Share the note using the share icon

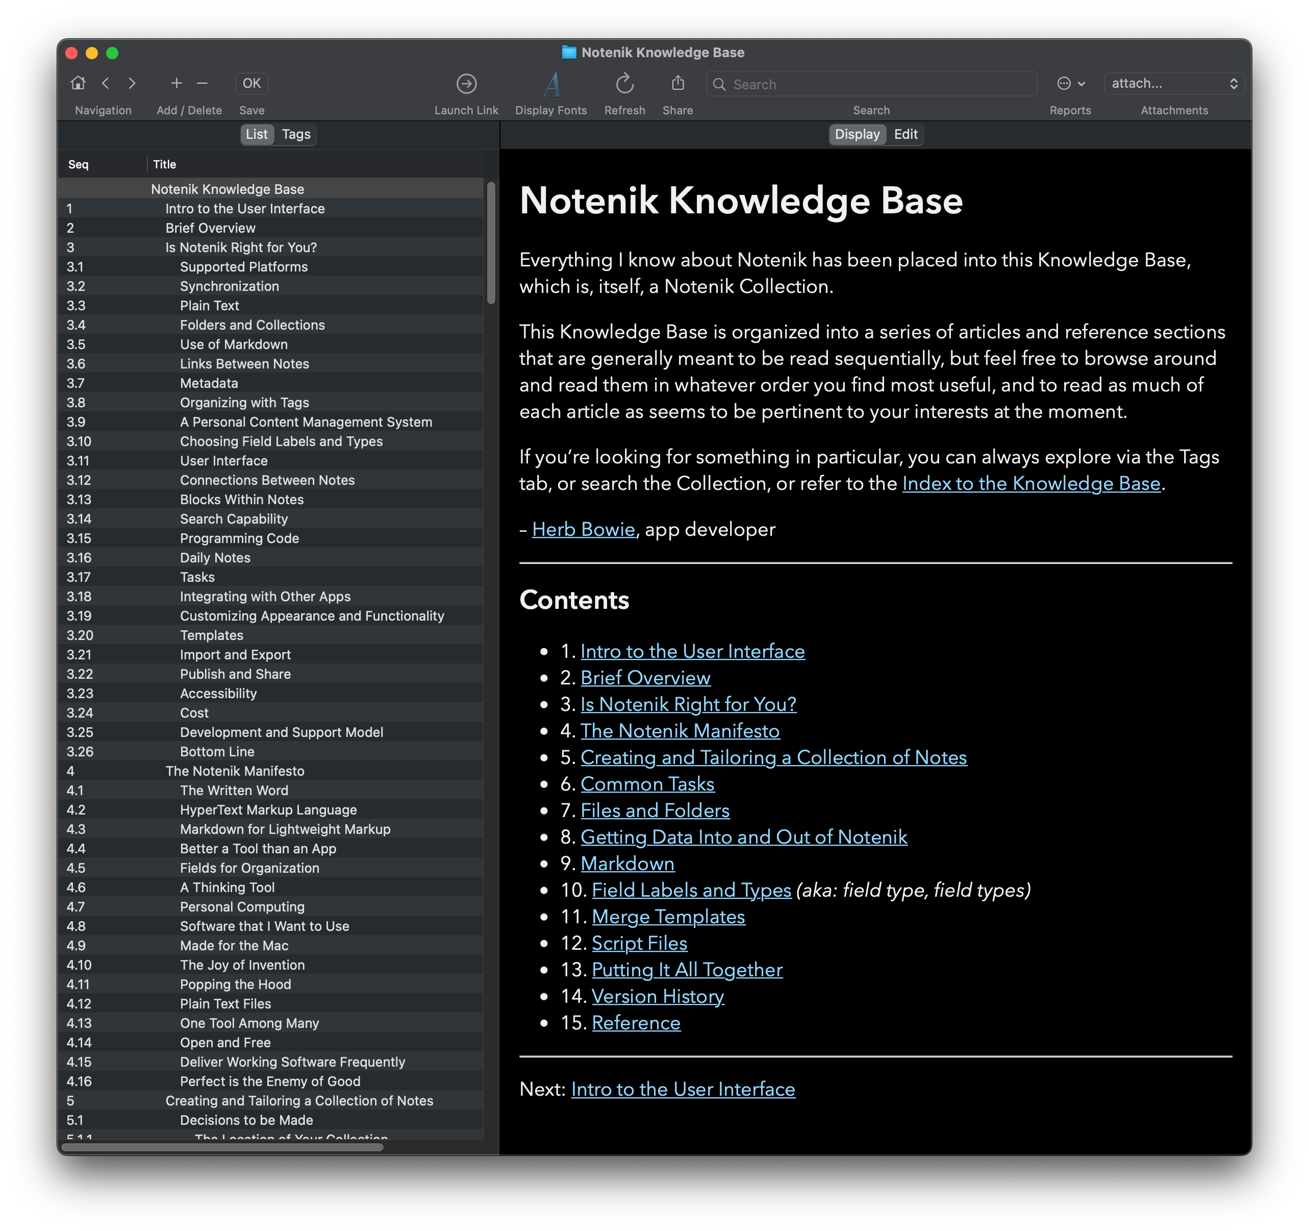click(677, 84)
